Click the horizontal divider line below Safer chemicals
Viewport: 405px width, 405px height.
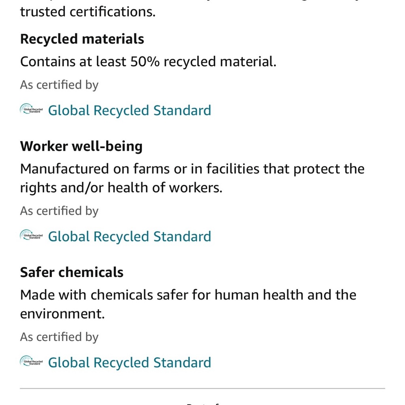tap(202, 388)
